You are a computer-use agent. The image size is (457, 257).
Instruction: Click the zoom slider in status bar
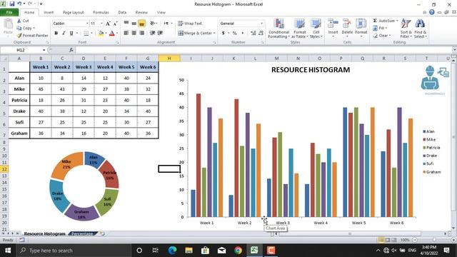pos(434,240)
